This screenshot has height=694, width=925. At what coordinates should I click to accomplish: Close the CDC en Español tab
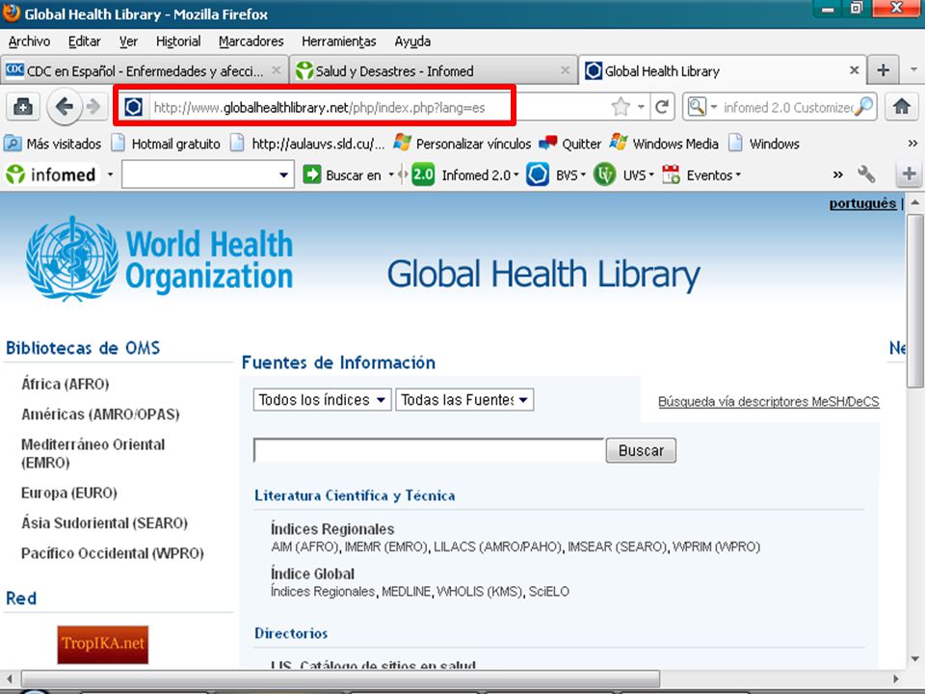[x=276, y=70]
